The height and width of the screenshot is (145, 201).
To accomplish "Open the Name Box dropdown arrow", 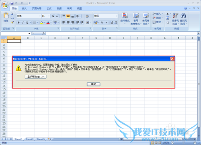I will 29,33.
